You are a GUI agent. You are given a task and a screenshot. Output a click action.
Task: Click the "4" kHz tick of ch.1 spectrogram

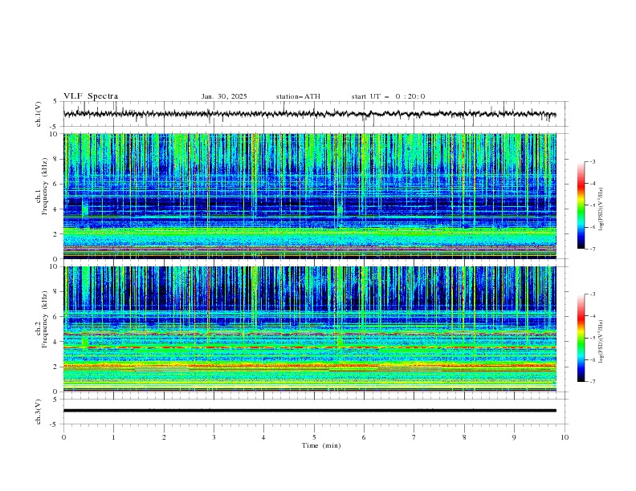pyautogui.click(x=56, y=209)
